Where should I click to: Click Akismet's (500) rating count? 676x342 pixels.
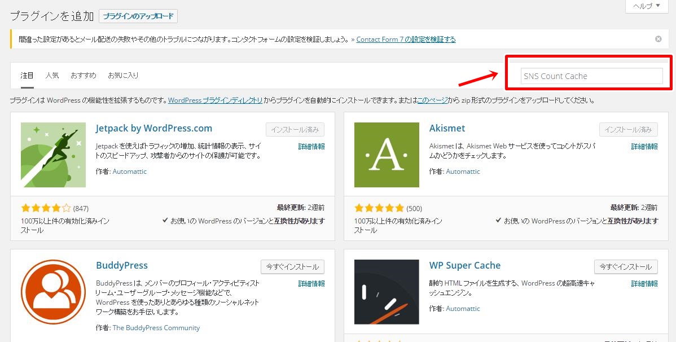pyautogui.click(x=414, y=209)
